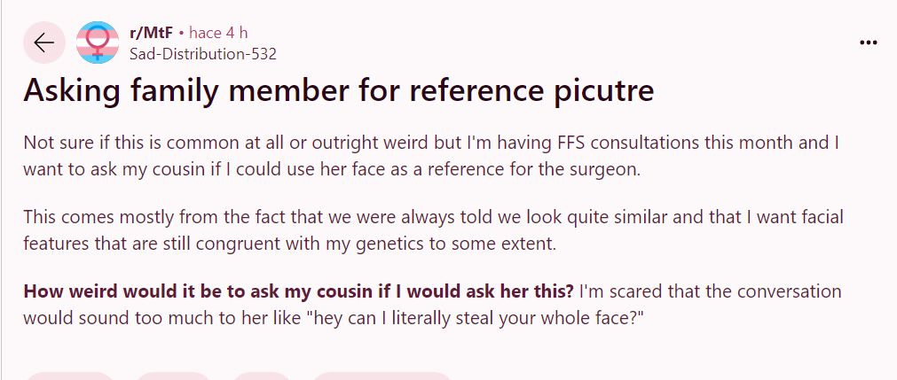The image size is (897, 380).
Task: Open Sad-Distribution-532's user profile
Action: (x=203, y=54)
